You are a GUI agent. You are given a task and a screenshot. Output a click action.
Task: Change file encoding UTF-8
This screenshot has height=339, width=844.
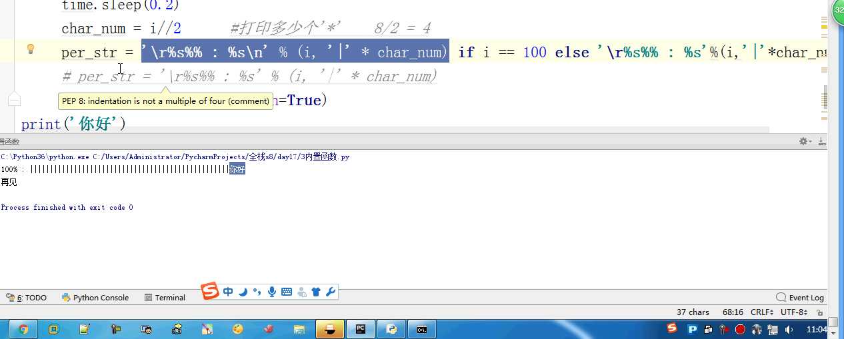pos(794,312)
